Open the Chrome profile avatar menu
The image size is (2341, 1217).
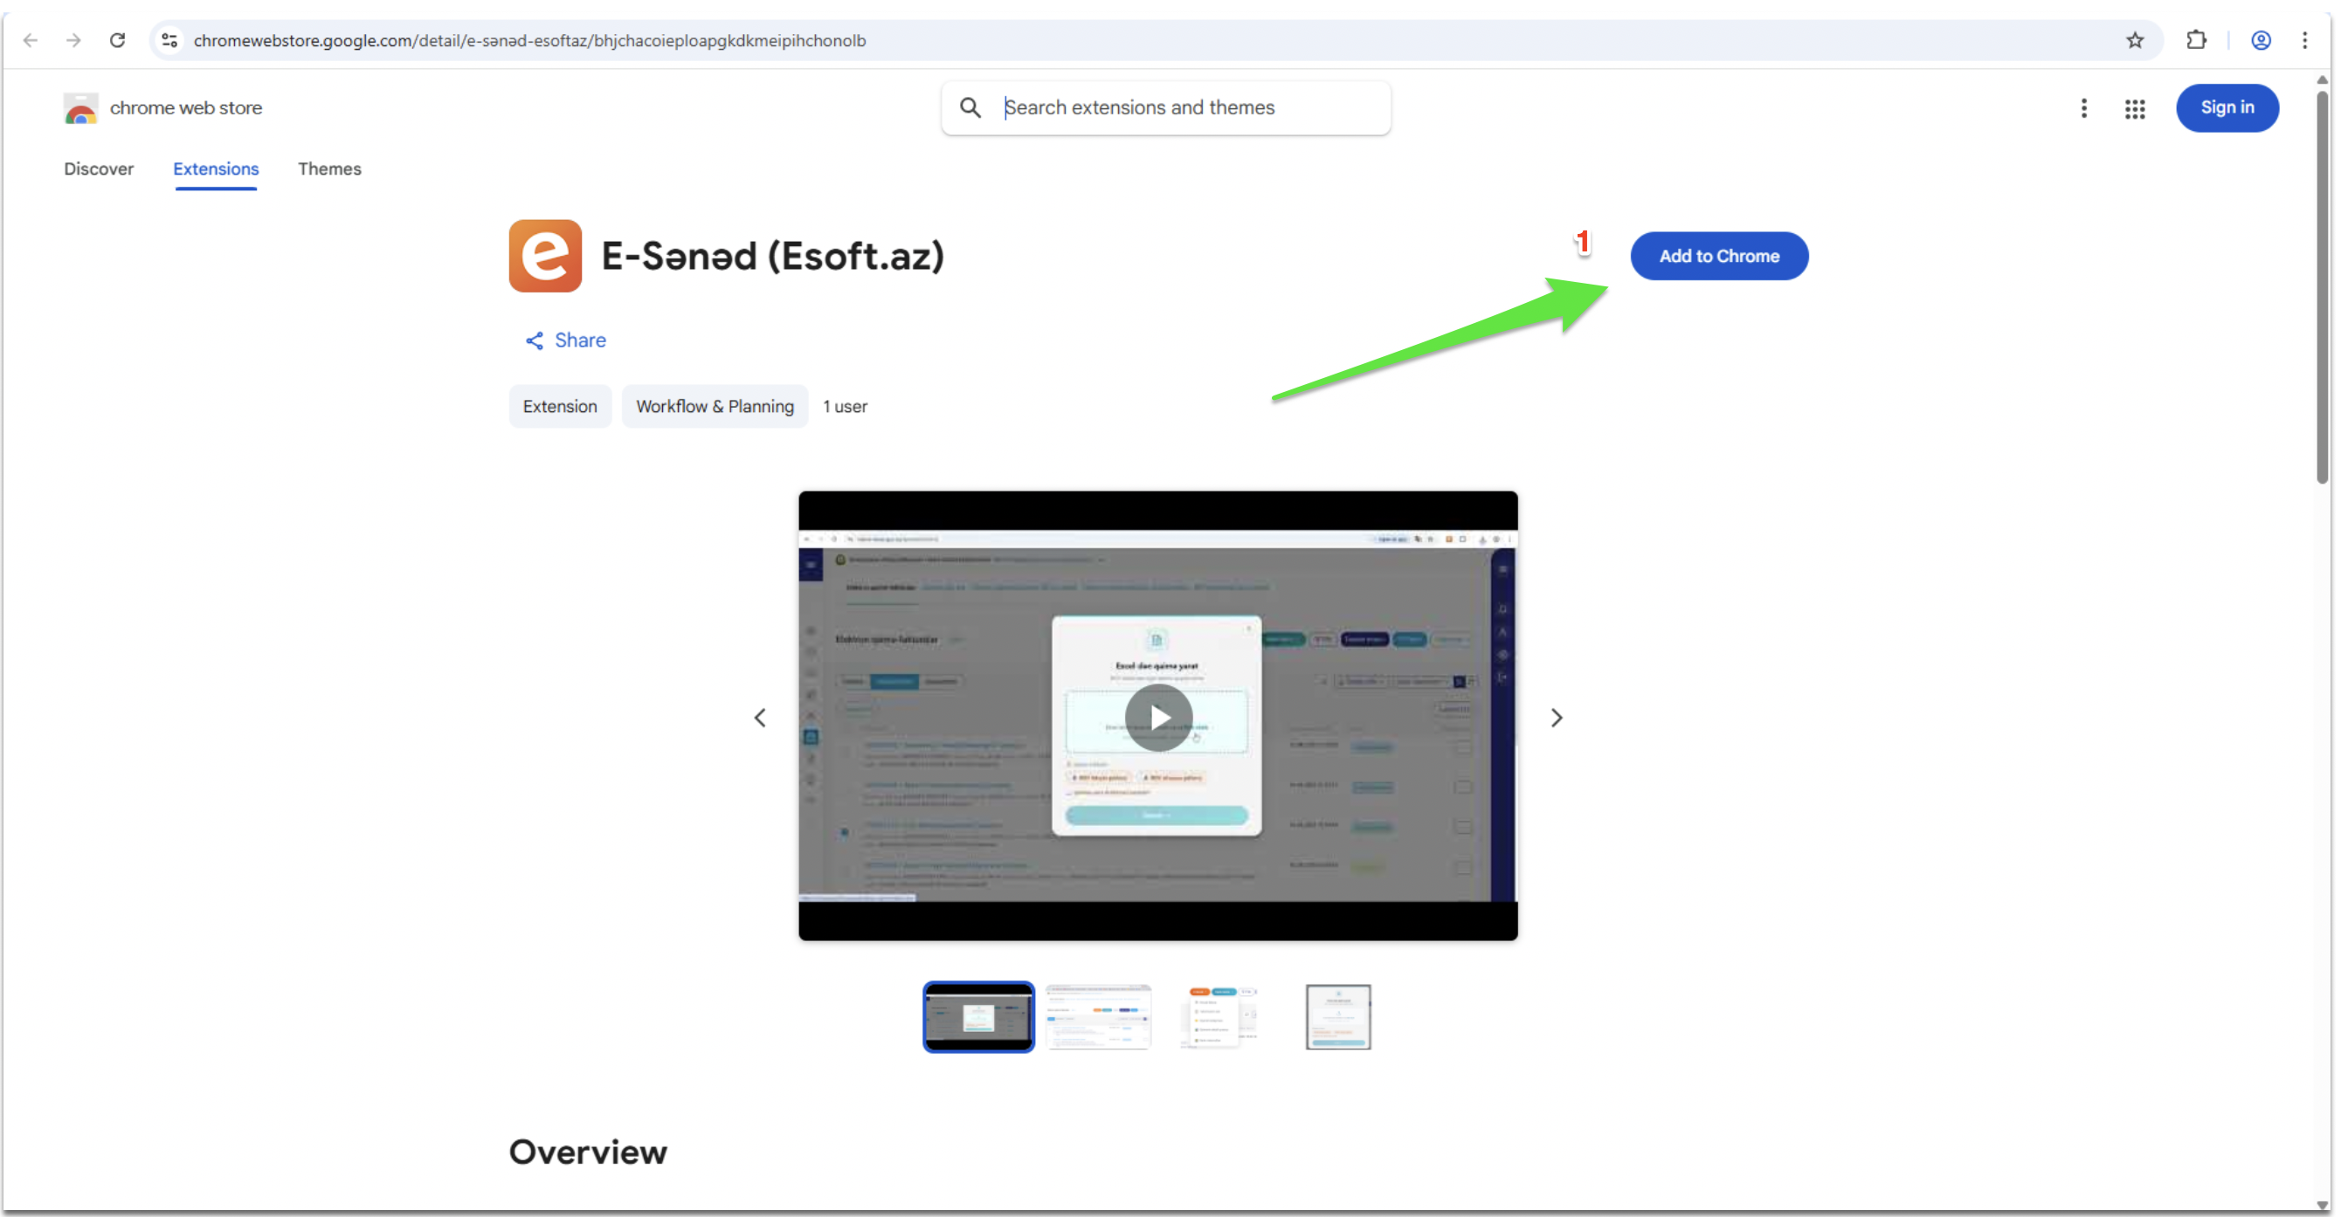[x=2260, y=40]
